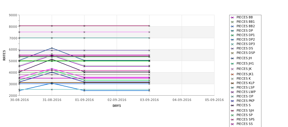Select the PIECES SJH legend label
Image resolution: width=288 pixels, height=127 pixels.
pos(245,111)
